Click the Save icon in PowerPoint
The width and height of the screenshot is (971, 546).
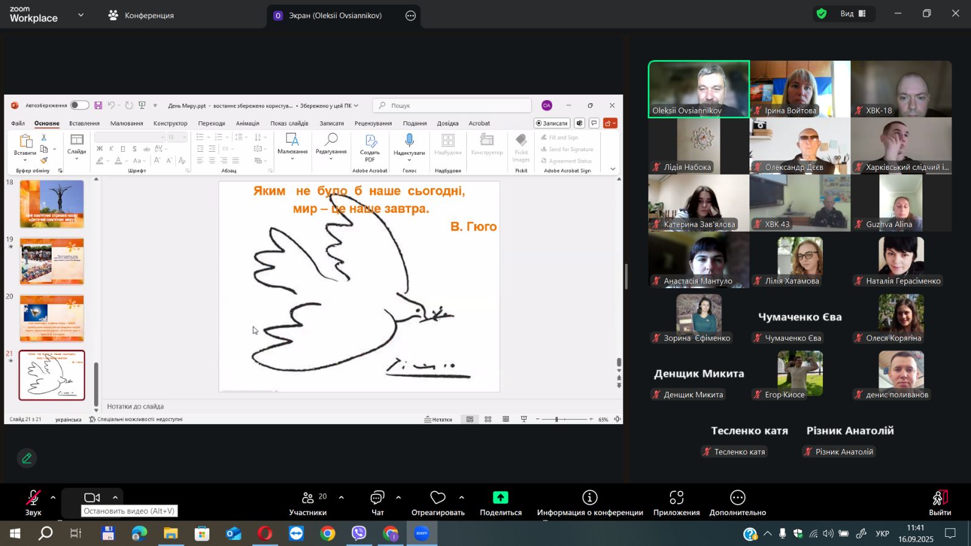click(x=98, y=106)
